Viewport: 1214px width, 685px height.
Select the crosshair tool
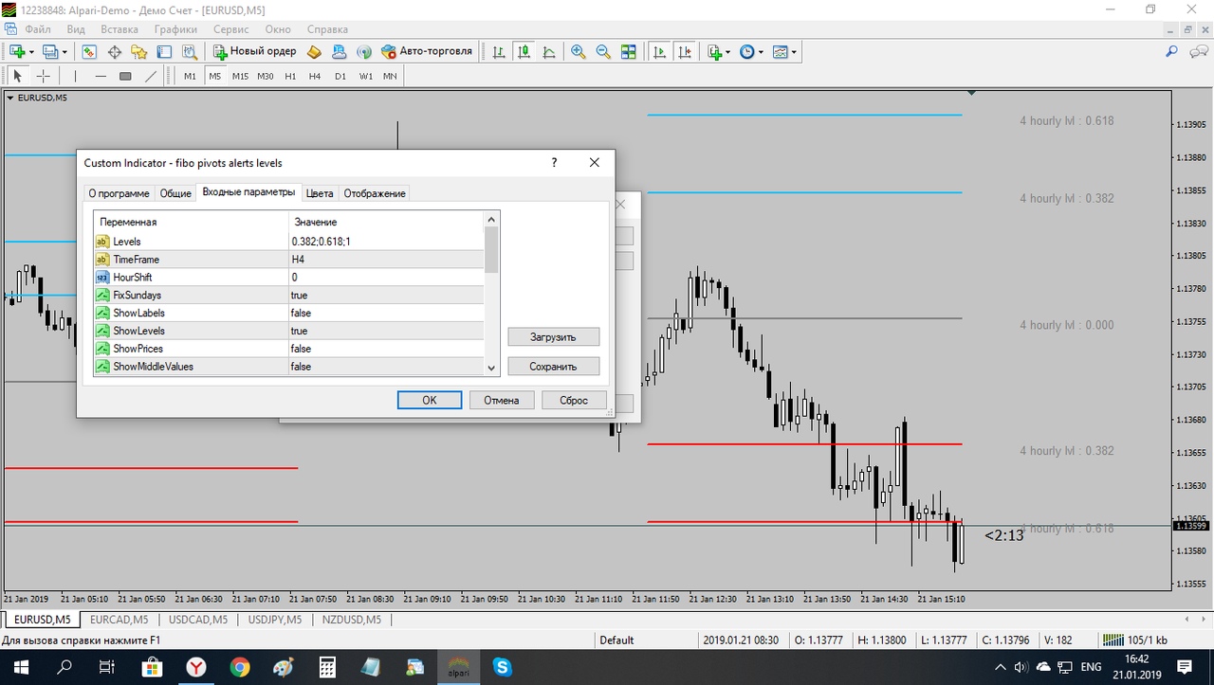pos(43,76)
